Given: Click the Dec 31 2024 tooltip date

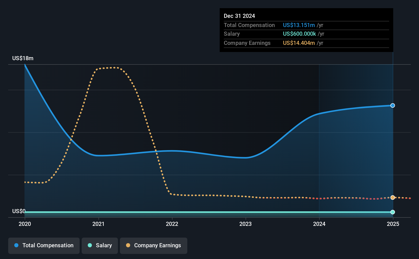Looking at the screenshot, I should pos(239,16).
